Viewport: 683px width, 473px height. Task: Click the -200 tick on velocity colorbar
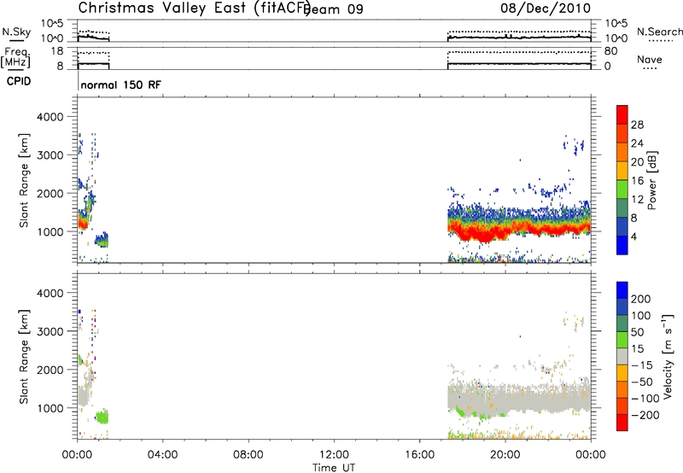(x=645, y=415)
